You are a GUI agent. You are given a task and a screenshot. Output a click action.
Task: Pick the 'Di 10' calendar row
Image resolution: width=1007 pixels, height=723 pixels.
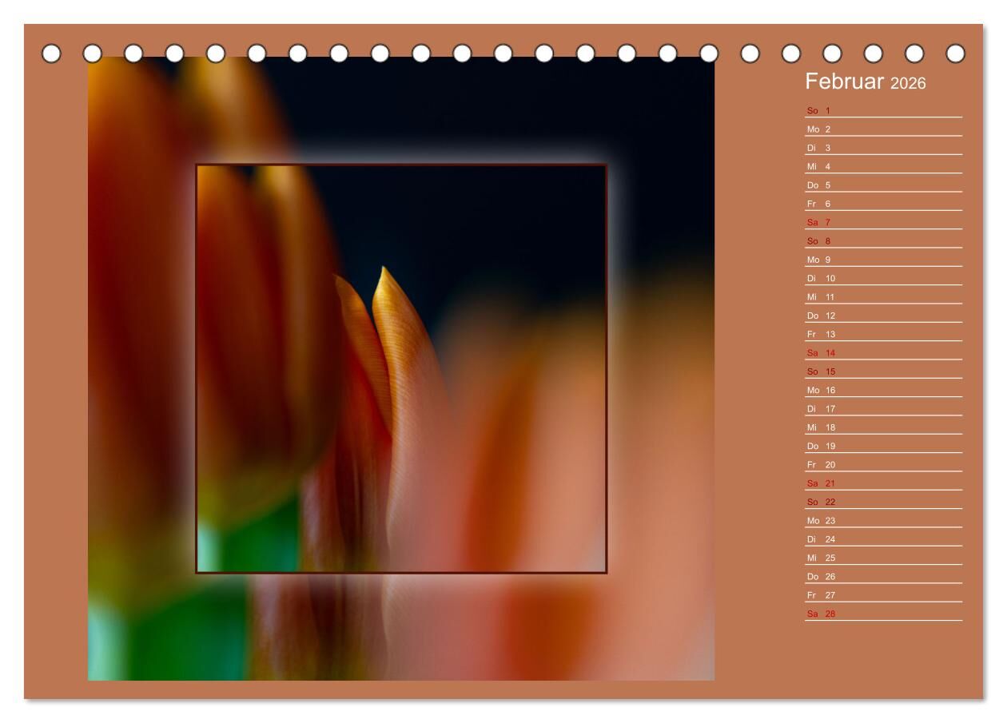tap(821, 278)
